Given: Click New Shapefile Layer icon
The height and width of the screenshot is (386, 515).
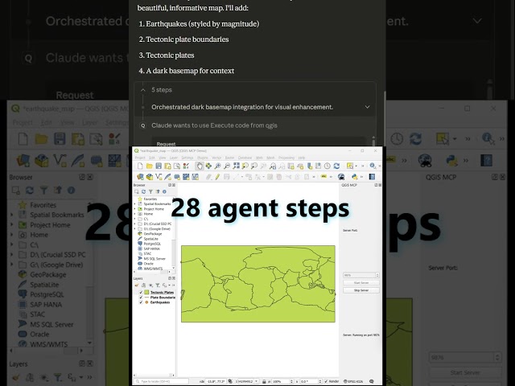Looking at the screenshot, I should 159,177.
